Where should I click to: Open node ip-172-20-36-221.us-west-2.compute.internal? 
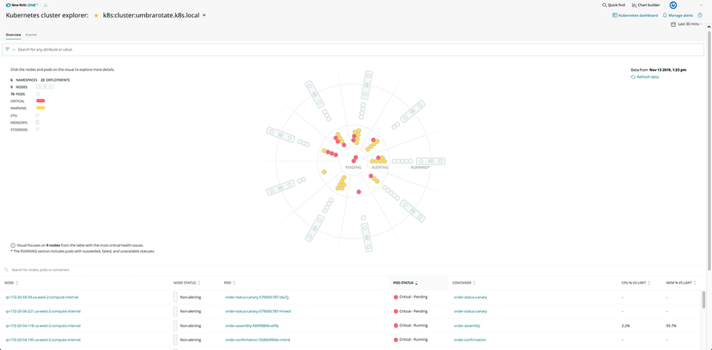point(42,311)
